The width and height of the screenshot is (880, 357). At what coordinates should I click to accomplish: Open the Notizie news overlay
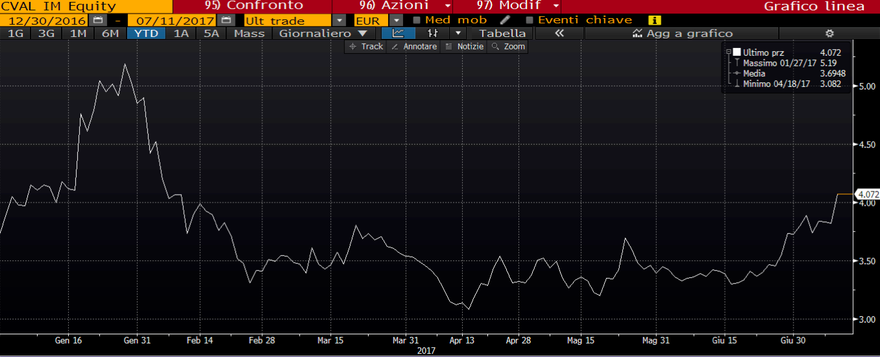pos(464,47)
